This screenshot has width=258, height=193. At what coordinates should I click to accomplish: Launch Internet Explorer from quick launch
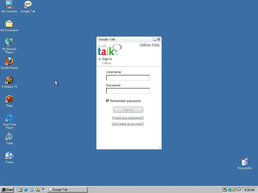click(26, 190)
